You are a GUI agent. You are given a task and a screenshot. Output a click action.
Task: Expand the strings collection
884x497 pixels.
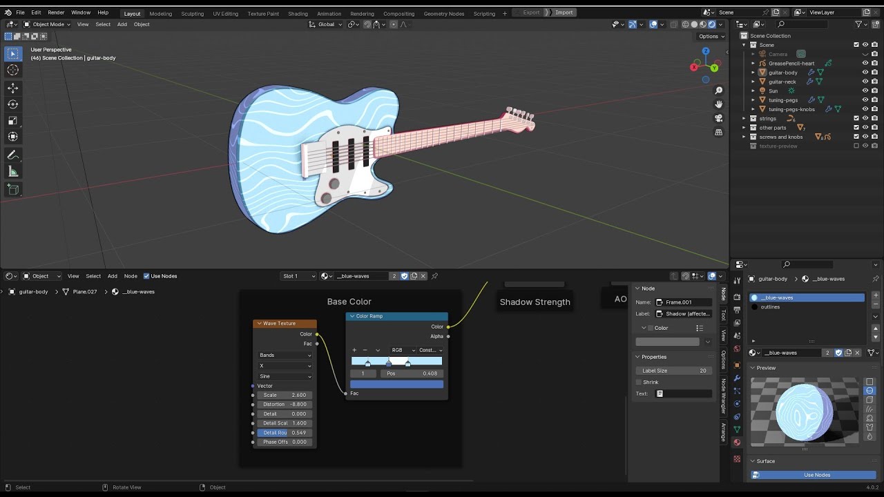click(x=744, y=119)
